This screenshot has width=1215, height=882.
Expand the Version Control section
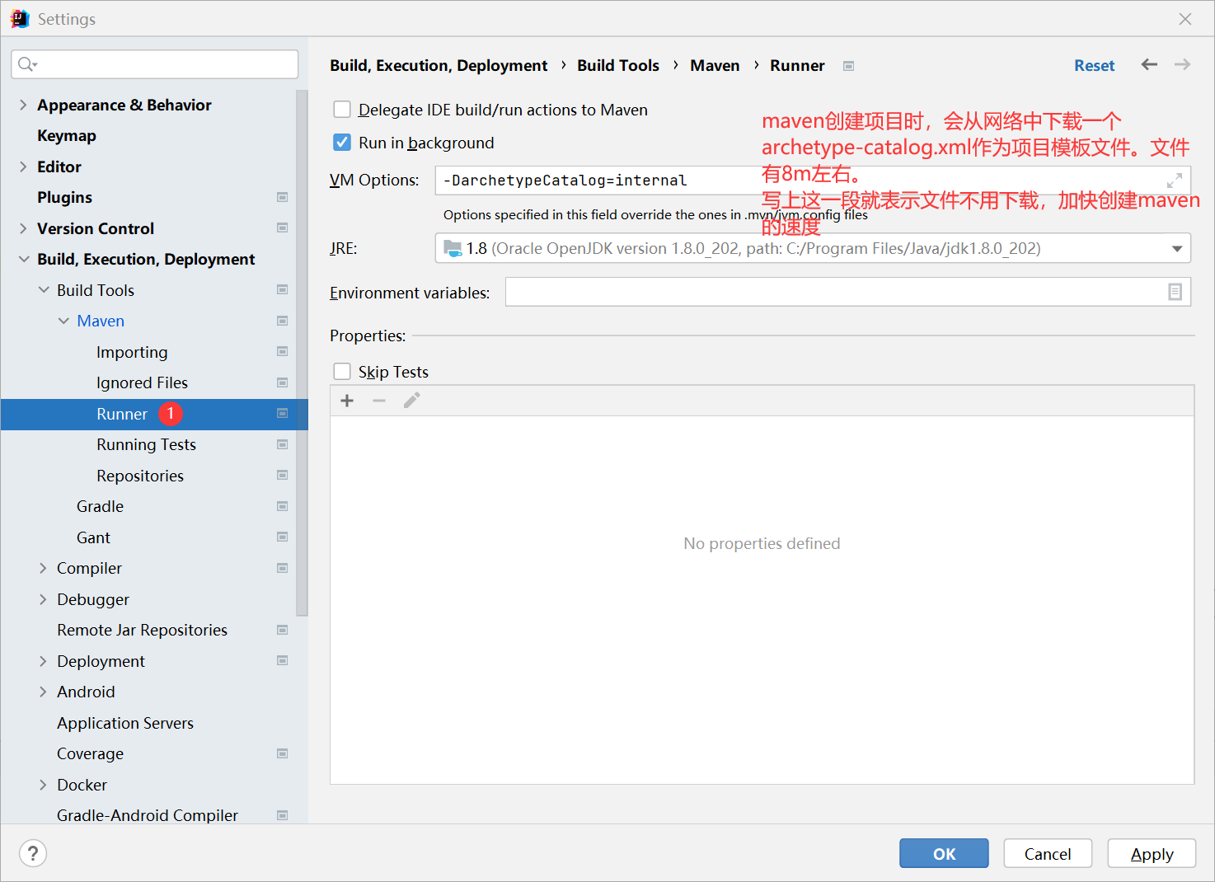[23, 228]
